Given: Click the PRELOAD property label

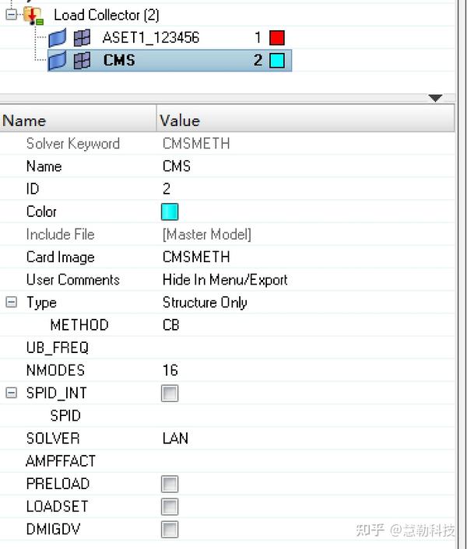Looking at the screenshot, I should (58, 484).
